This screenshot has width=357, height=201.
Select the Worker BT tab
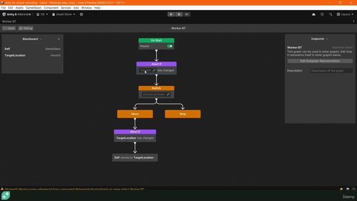(x=9, y=21)
